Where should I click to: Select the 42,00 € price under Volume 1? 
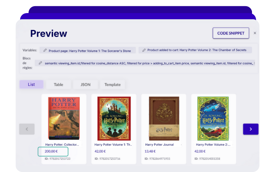[x=100, y=151]
